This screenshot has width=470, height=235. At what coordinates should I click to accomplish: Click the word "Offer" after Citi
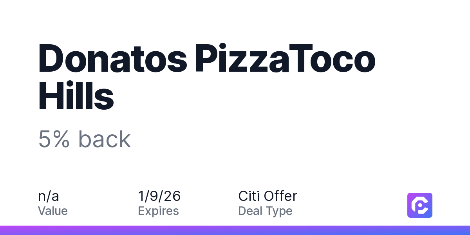point(280,196)
